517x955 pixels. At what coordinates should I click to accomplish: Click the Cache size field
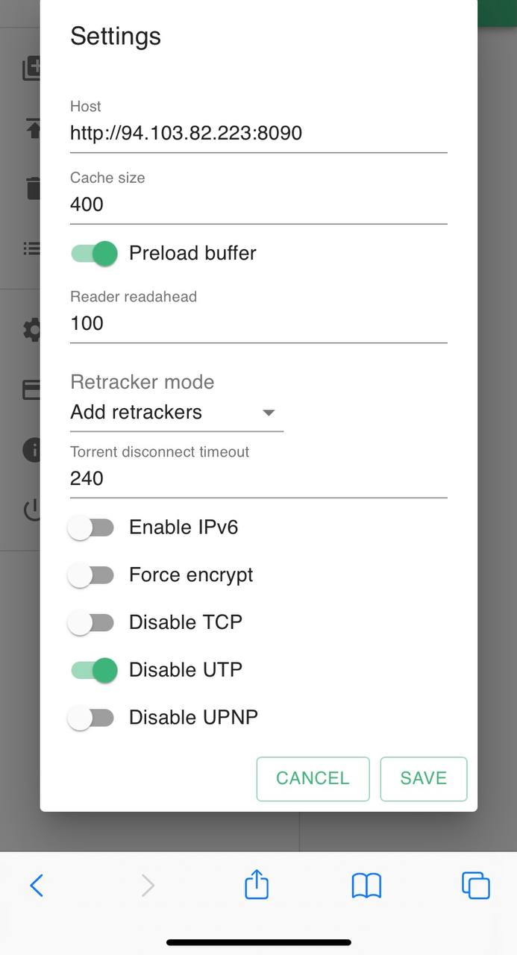(x=258, y=204)
